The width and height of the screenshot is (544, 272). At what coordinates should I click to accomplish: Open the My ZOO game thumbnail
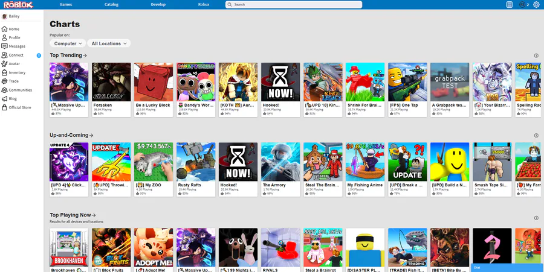point(154,162)
